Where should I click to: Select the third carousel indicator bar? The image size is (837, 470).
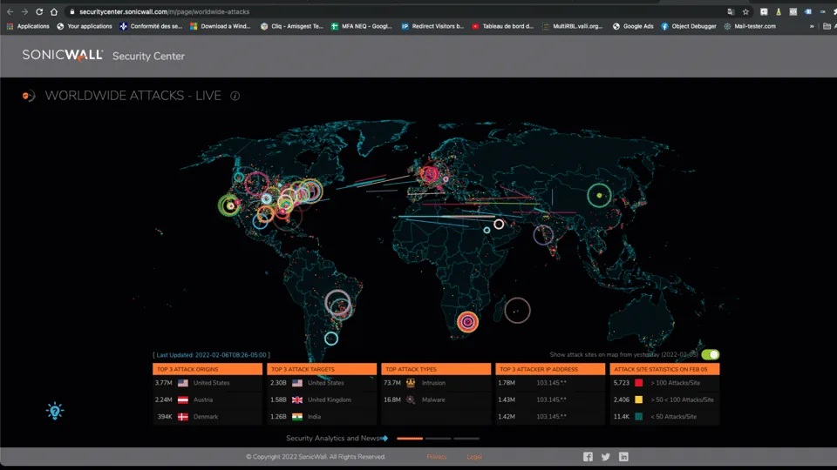click(466, 439)
